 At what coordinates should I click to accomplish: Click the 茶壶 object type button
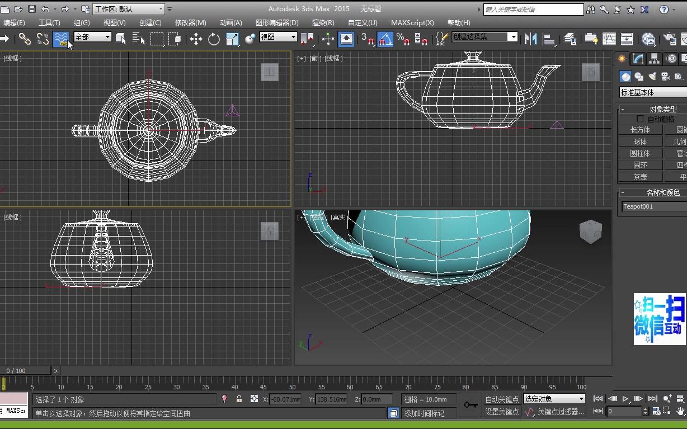point(640,177)
